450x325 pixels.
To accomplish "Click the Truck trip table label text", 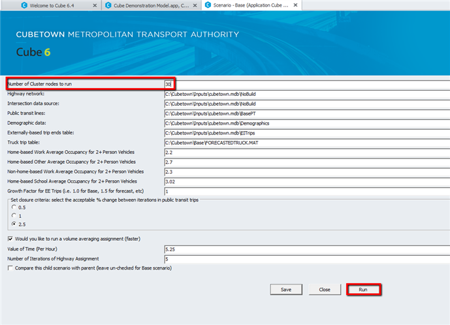I will [24, 142].
